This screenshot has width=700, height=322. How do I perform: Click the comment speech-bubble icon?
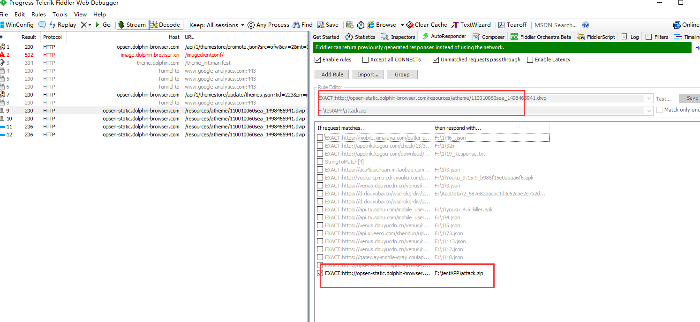pyautogui.click(x=42, y=25)
